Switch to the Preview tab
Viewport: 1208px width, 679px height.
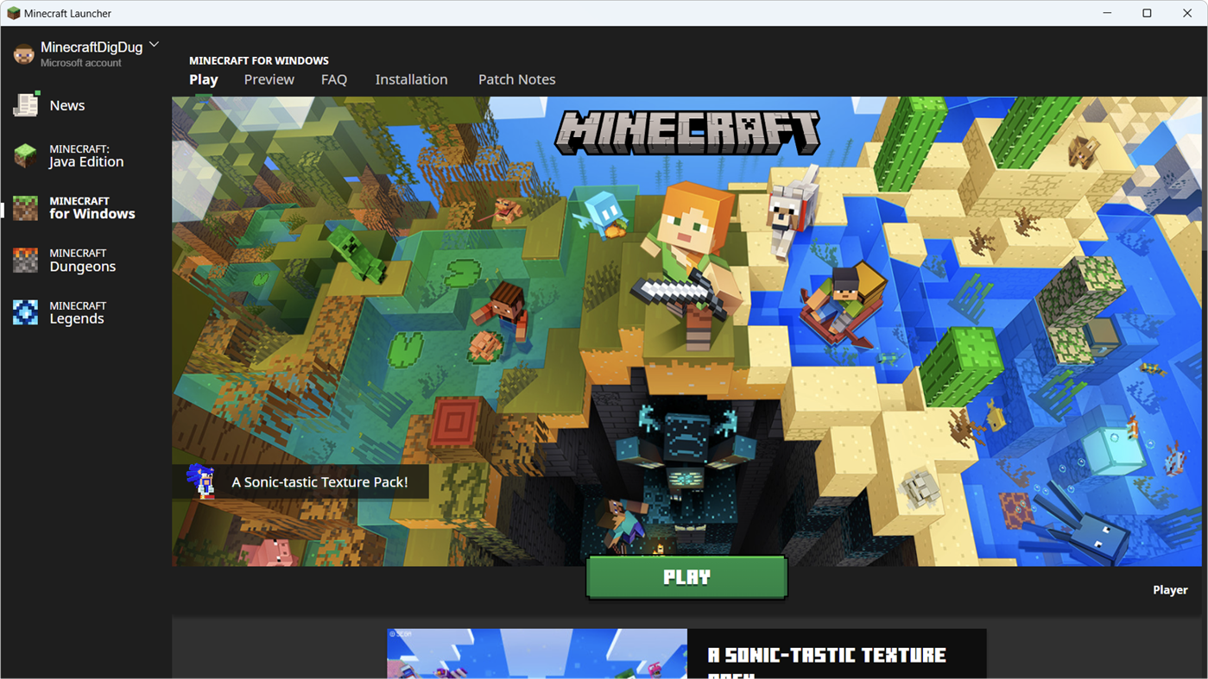coord(269,79)
